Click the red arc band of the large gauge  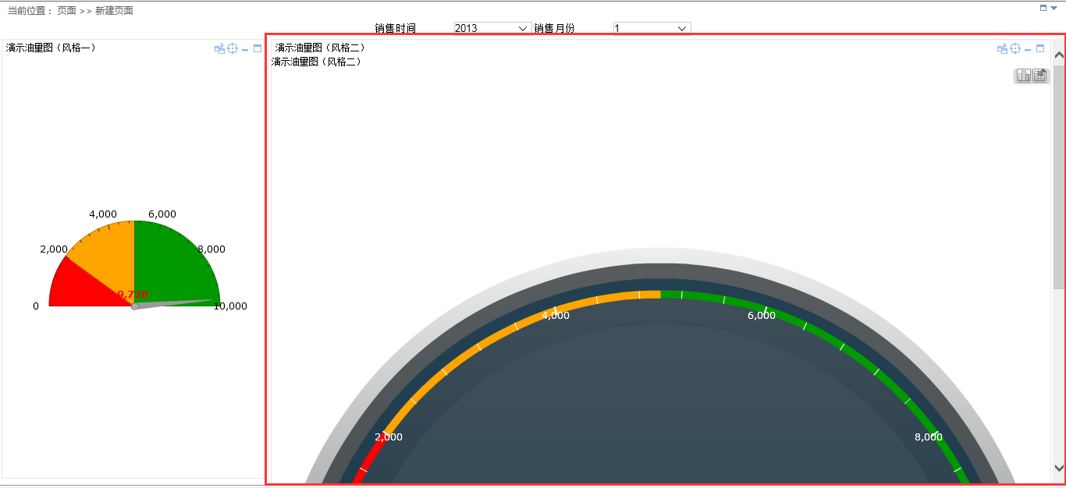click(x=369, y=458)
